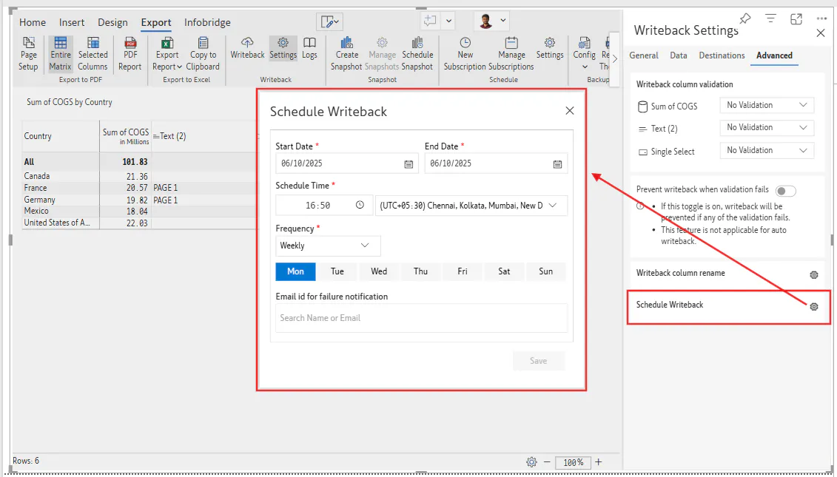Open Text (2) validation dropdown
This screenshot has height=477, width=837.
767,127
